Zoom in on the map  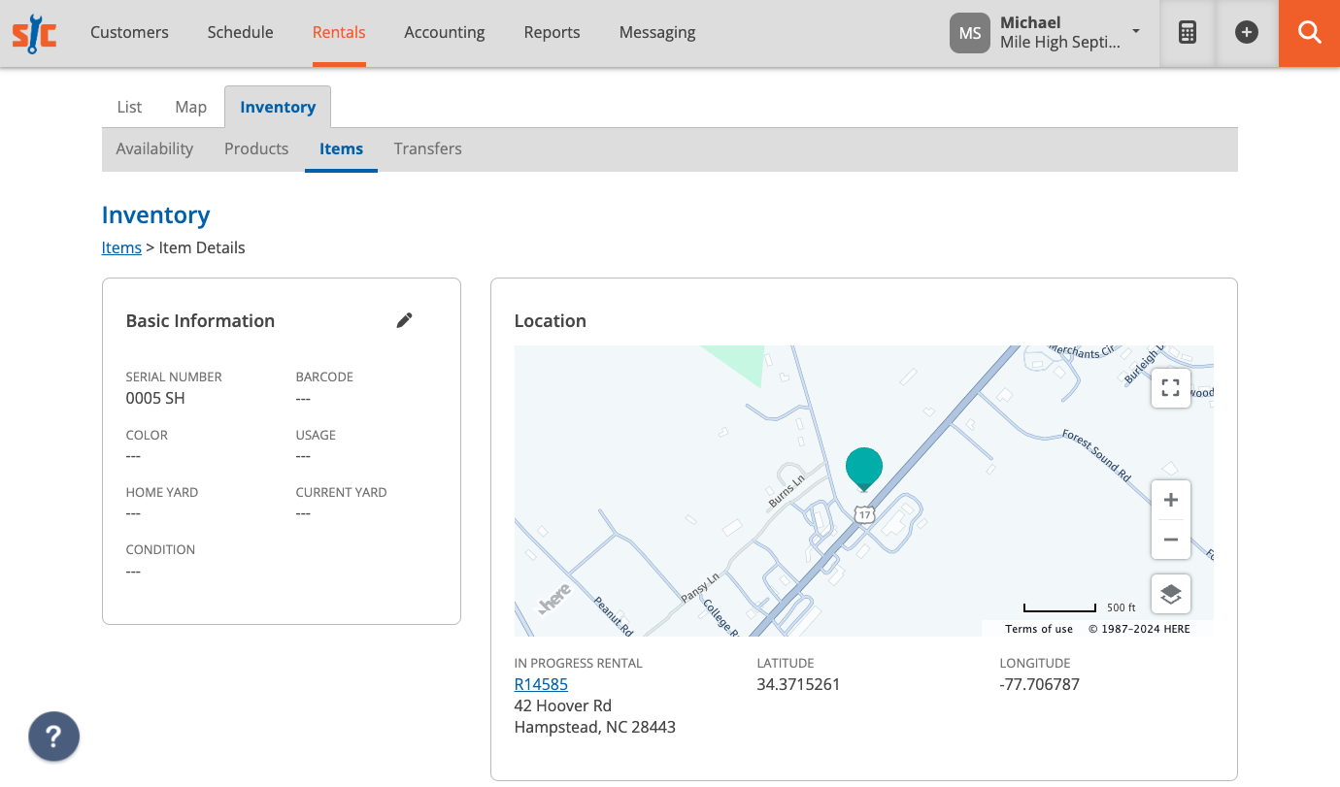pyautogui.click(x=1171, y=500)
